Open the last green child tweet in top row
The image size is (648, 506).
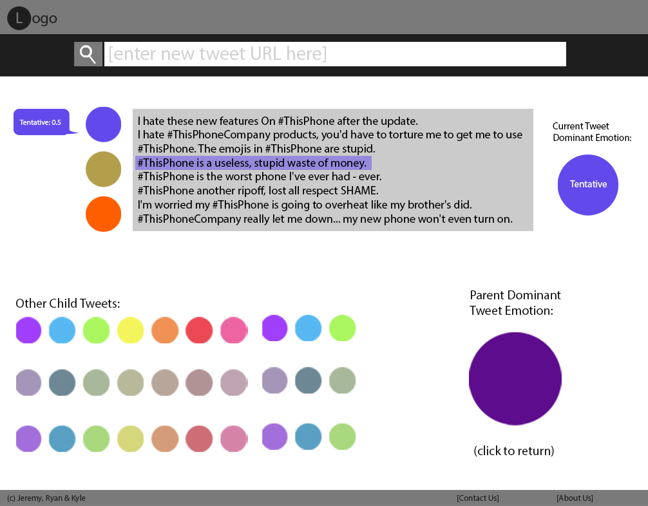pos(342,328)
